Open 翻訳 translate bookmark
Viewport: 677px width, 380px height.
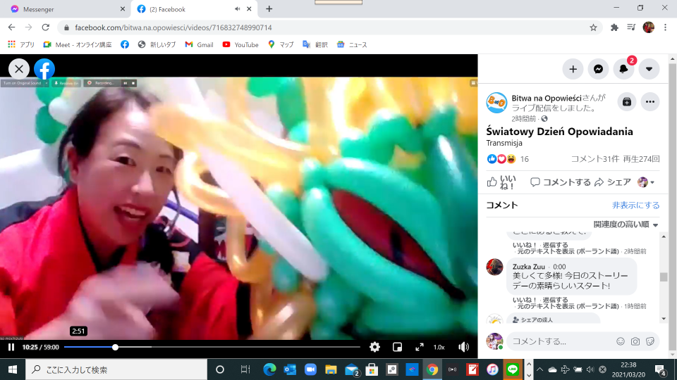coord(315,45)
